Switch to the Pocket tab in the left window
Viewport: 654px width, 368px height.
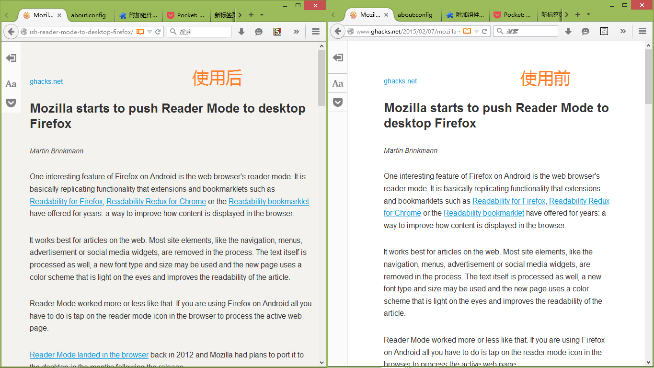pyautogui.click(x=186, y=15)
